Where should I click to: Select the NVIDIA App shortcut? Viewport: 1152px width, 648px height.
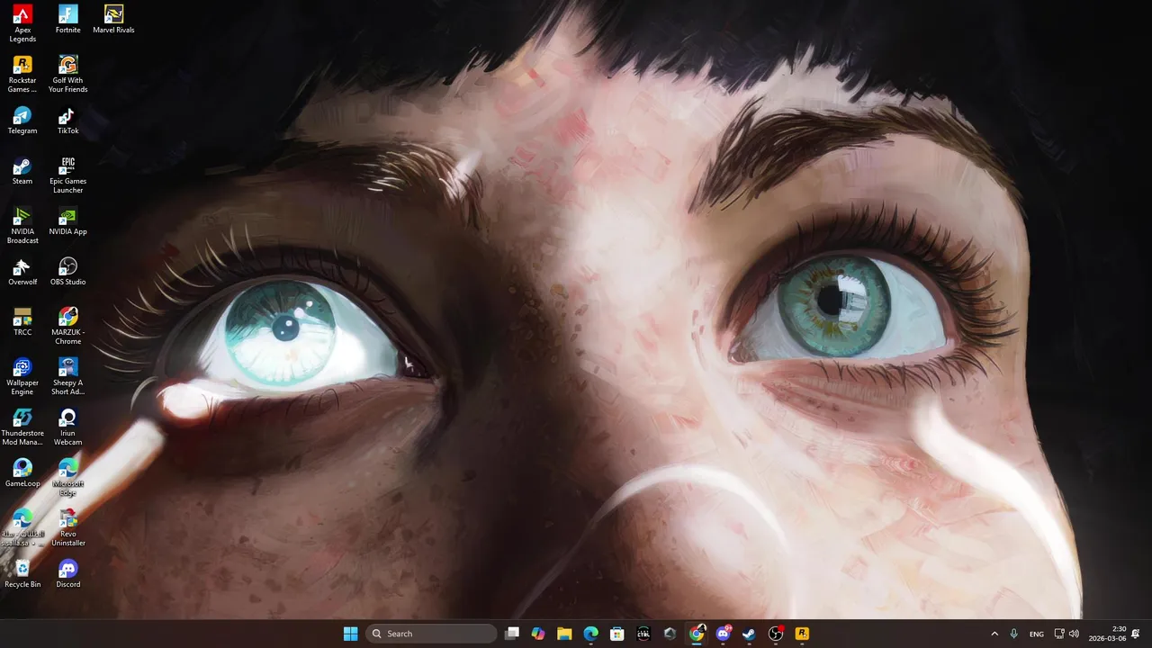pos(67,220)
